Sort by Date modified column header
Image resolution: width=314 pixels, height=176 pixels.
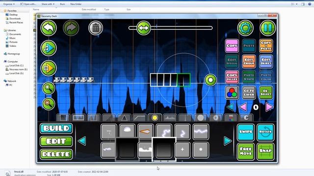coord(89,9)
